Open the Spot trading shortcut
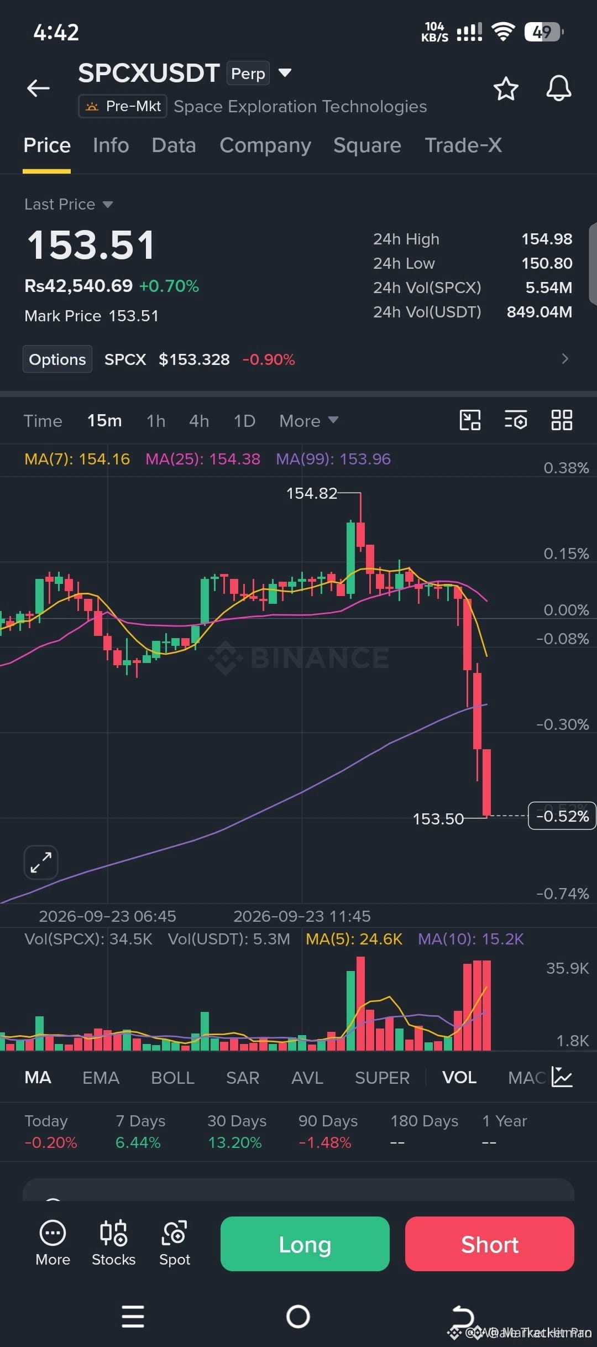The image size is (597, 1347). click(x=175, y=1243)
